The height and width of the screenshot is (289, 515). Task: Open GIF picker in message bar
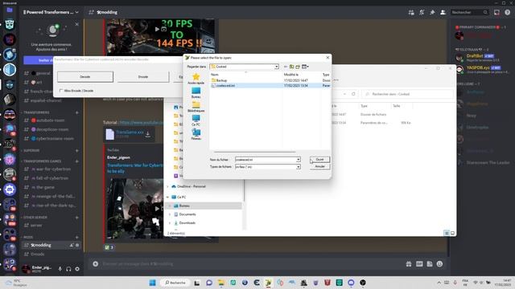pyautogui.click(x=419, y=264)
